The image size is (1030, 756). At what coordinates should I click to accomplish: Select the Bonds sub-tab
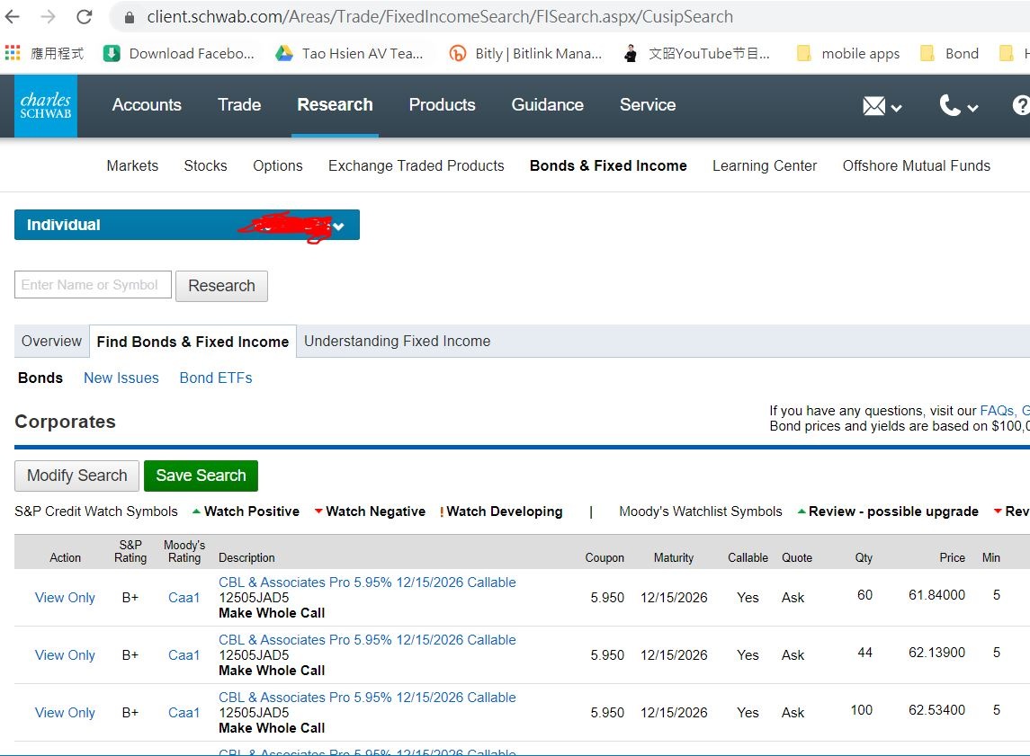click(x=40, y=378)
